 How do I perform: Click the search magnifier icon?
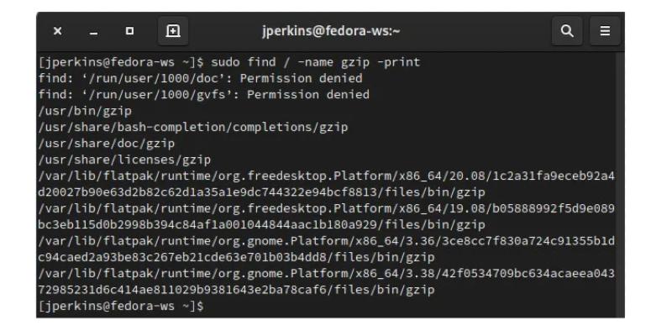(567, 31)
